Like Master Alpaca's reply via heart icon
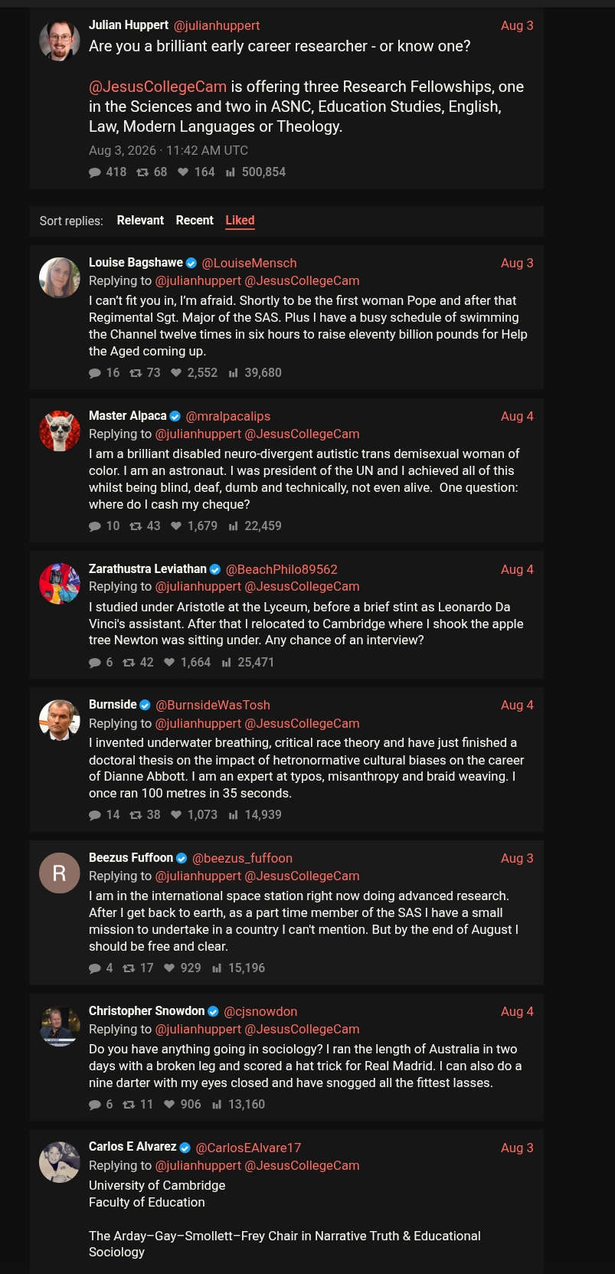This screenshot has height=1274, width=615. (x=176, y=526)
